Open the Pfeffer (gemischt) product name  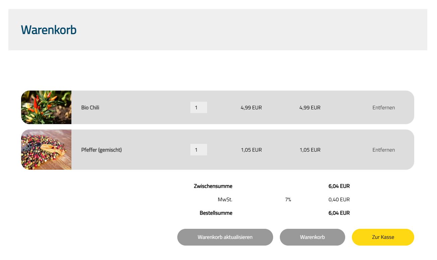point(101,150)
